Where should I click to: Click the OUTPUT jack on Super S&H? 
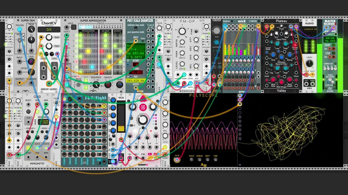click(x=20, y=83)
